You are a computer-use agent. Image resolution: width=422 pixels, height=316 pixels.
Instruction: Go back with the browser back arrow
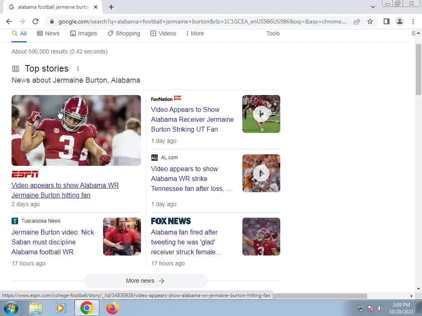pyautogui.click(x=9, y=21)
